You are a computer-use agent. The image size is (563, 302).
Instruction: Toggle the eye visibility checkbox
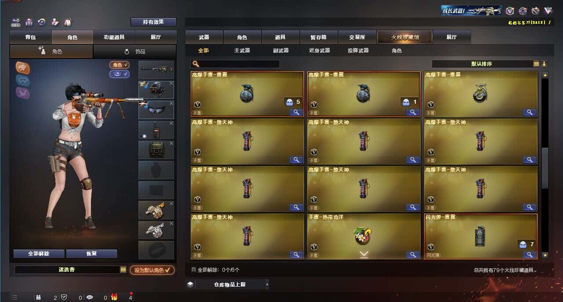point(120,74)
